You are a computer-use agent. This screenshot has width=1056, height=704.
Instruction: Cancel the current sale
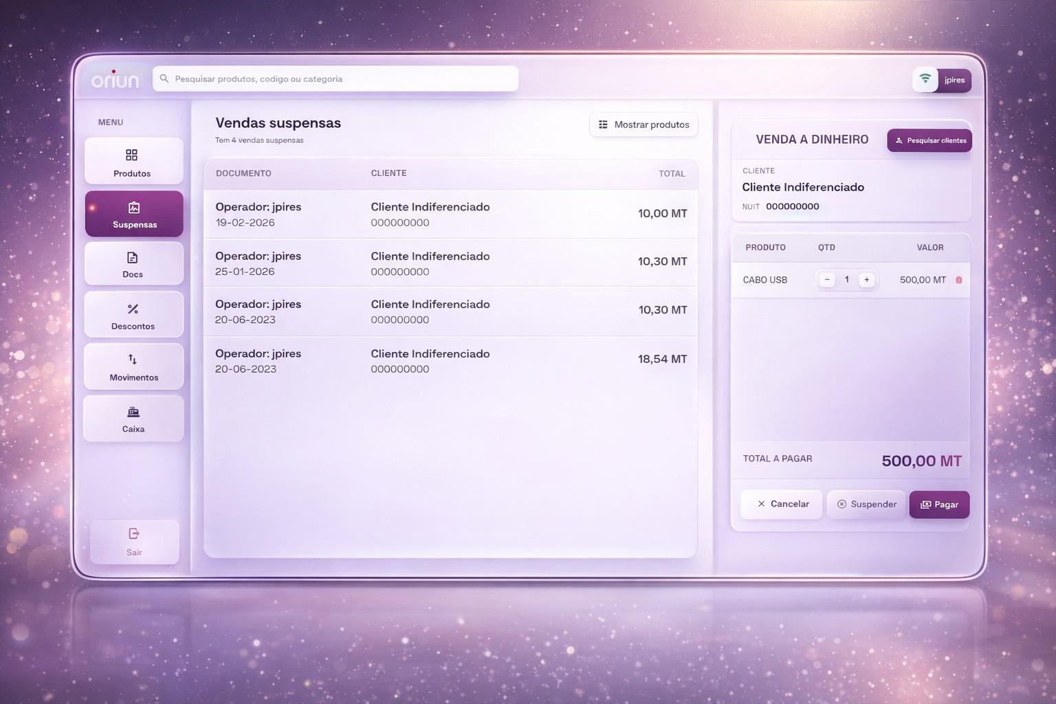(x=782, y=504)
